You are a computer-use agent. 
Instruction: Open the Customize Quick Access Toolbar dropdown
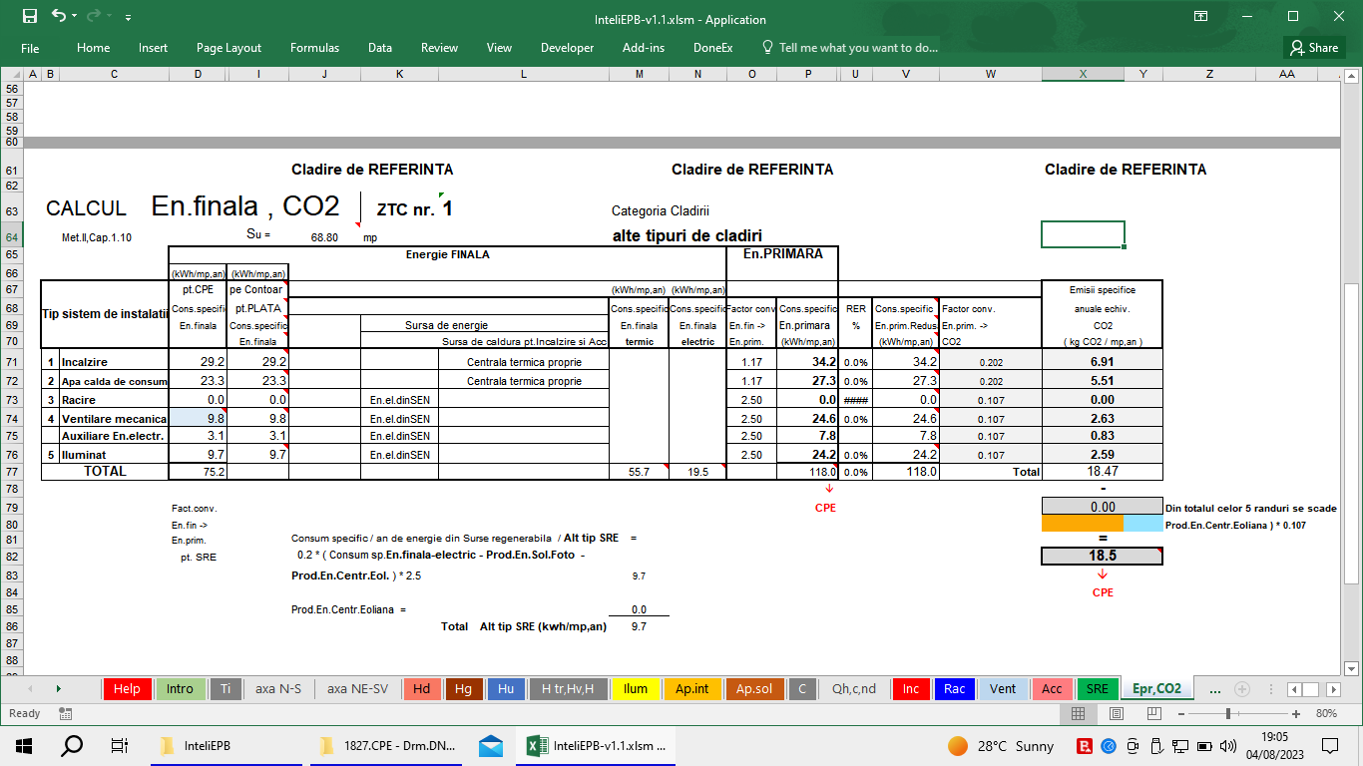(127, 17)
